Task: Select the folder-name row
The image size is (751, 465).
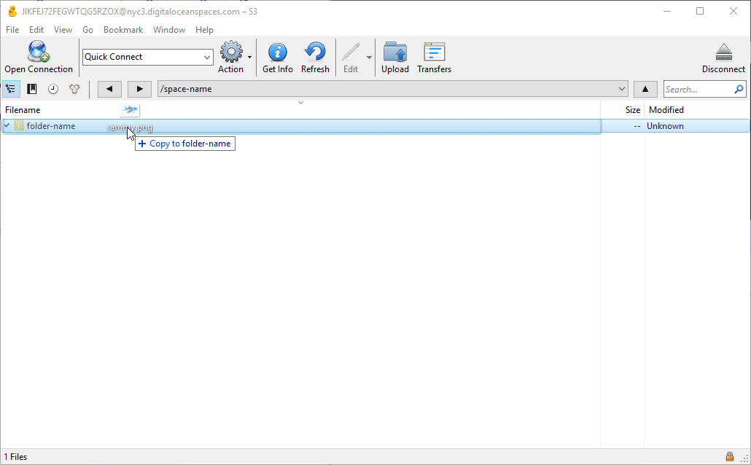Action: coord(375,126)
